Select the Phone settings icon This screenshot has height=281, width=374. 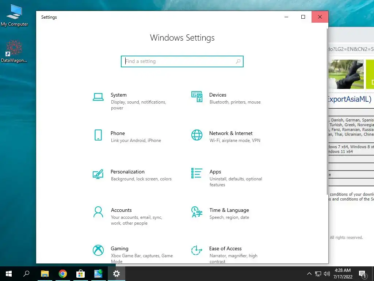pyautogui.click(x=98, y=135)
